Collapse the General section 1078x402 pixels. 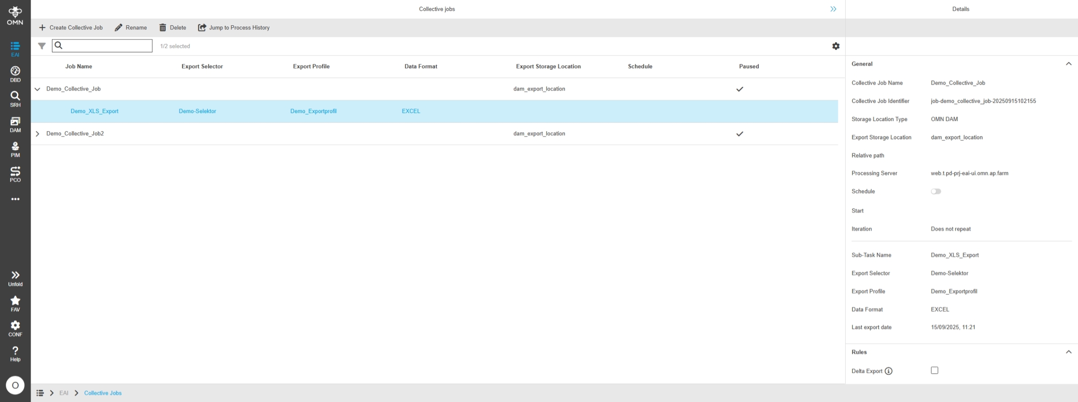[x=1068, y=64]
